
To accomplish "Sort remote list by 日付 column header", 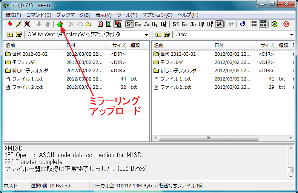I will coord(219,45).
